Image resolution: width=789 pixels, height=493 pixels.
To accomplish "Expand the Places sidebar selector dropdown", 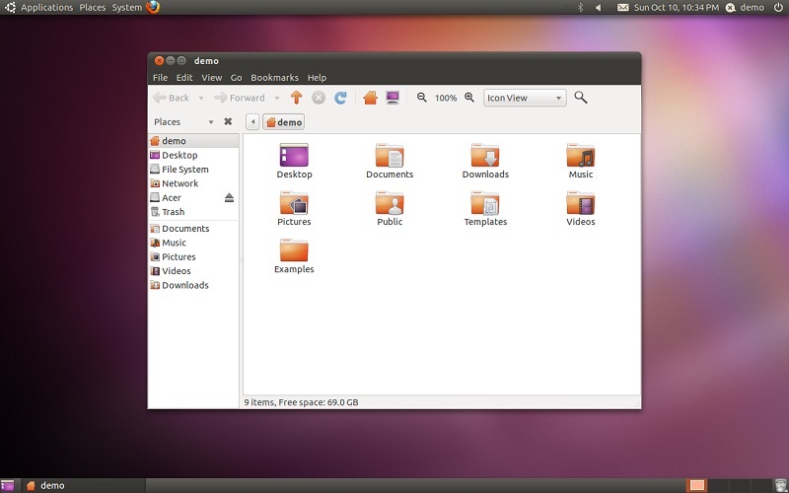I will (209, 122).
